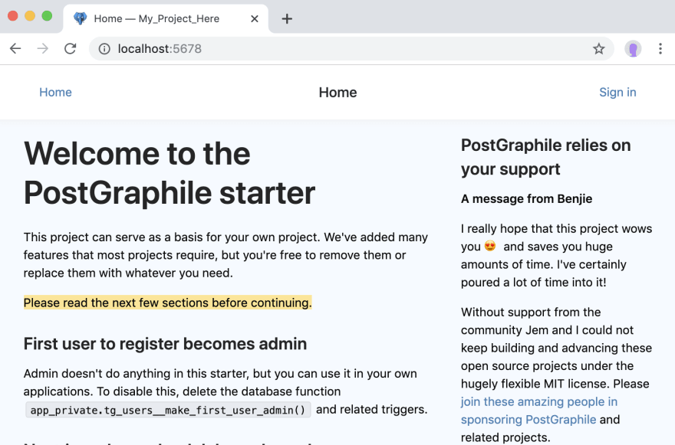Screen dimensions: 675x445
Task: Click 'First user to register becomes admin' heading
Action: tap(166, 344)
